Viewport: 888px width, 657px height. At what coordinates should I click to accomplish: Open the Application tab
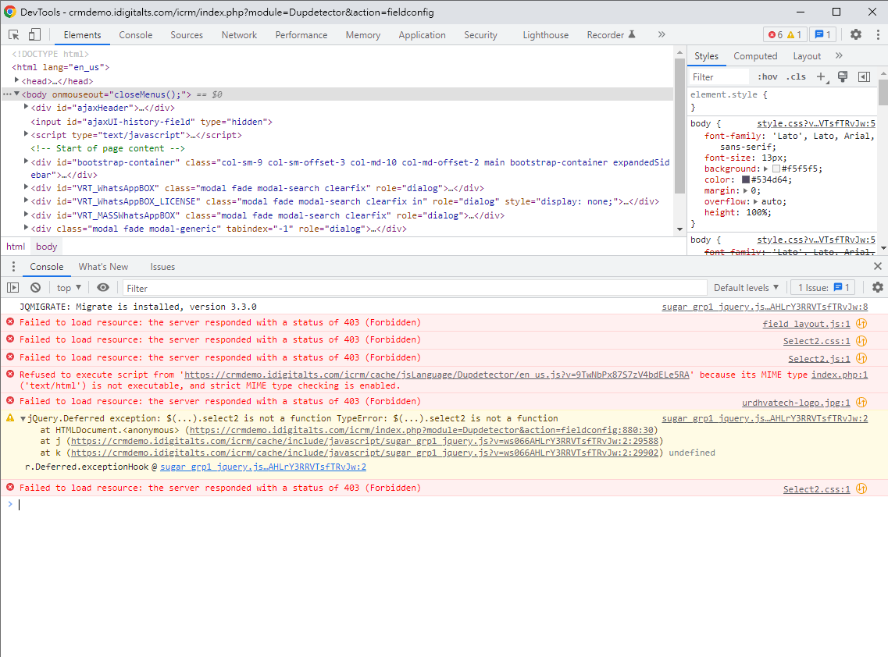[422, 35]
